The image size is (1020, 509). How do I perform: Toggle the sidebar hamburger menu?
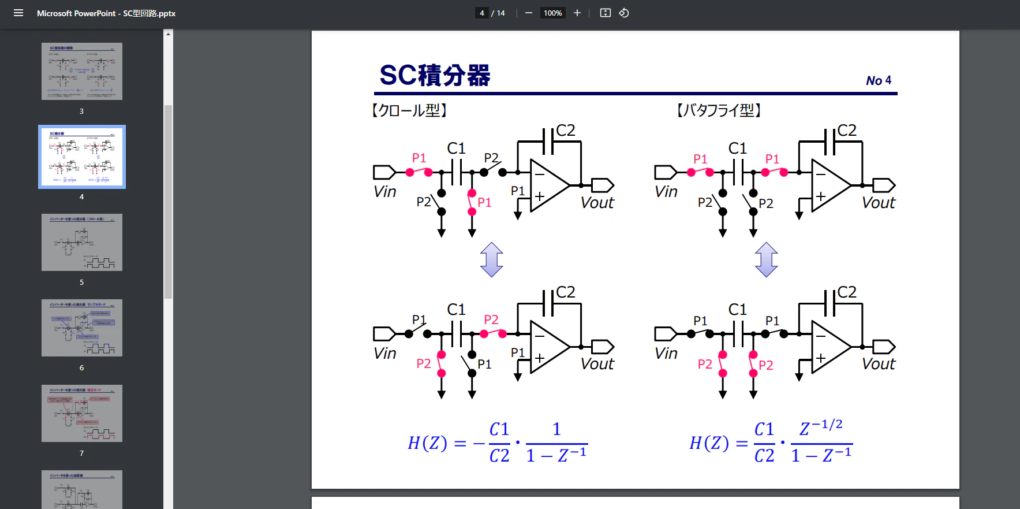18,13
